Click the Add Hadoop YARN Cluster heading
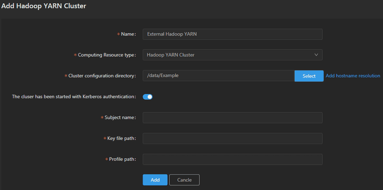 pyautogui.click(x=44, y=6)
